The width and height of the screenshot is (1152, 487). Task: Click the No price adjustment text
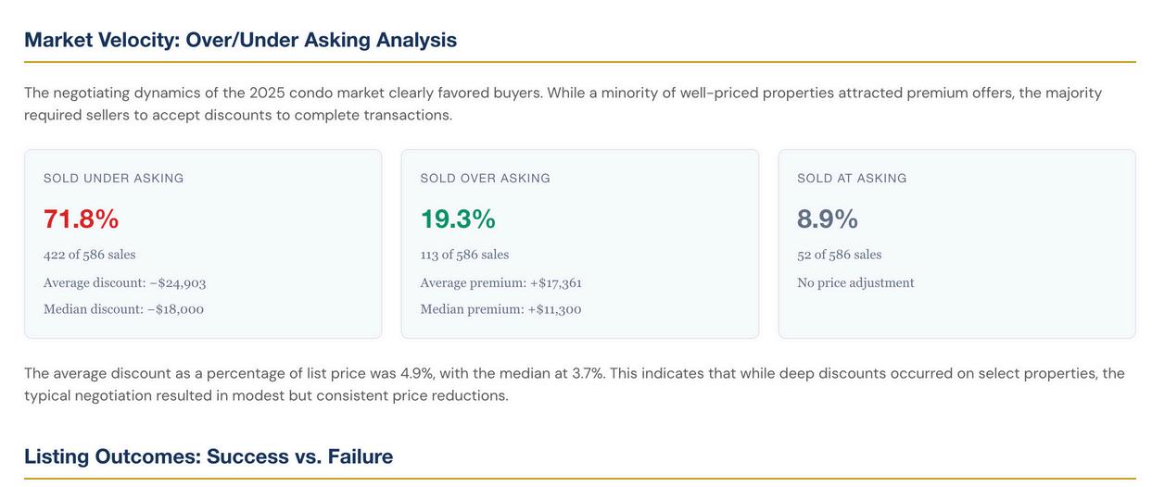click(855, 282)
